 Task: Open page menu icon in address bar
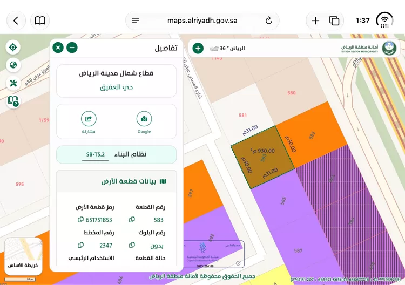coord(136,21)
